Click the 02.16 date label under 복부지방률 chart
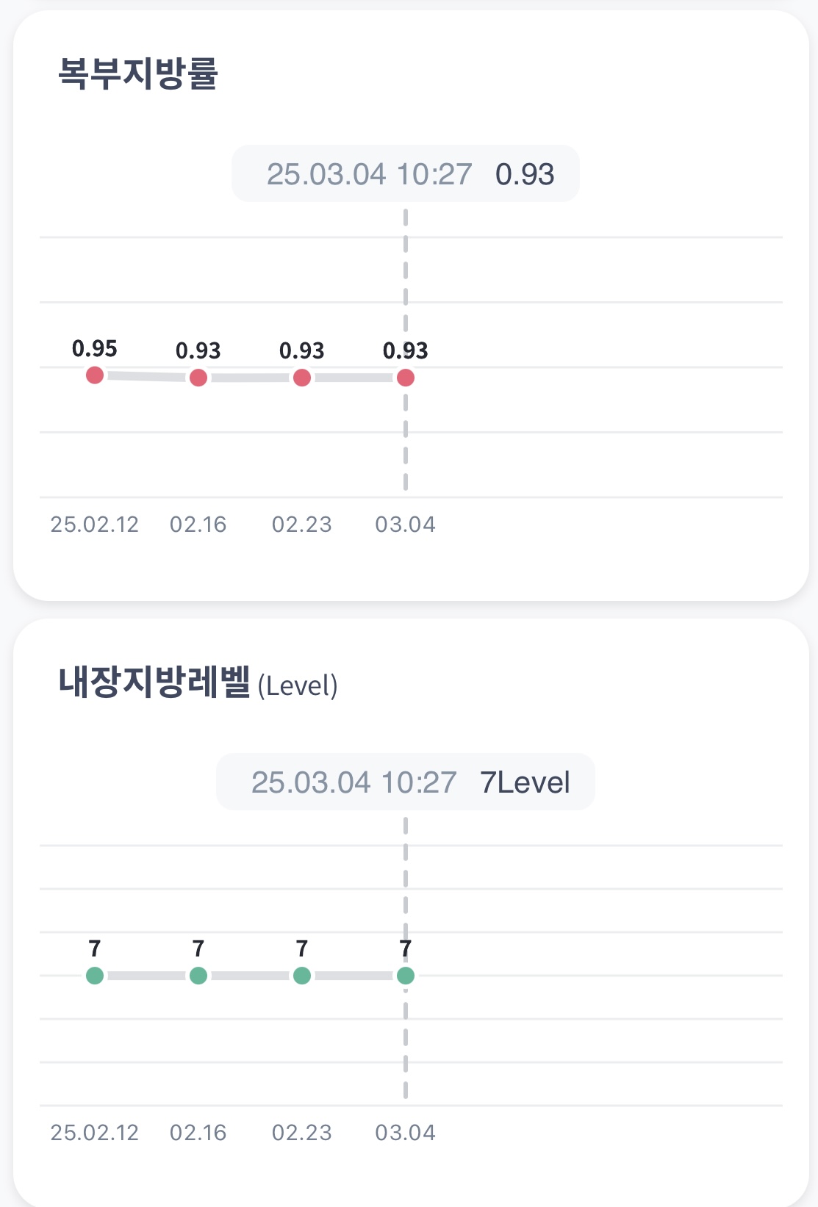This screenshot has height=1207, width=818. (x=198, y=525)
